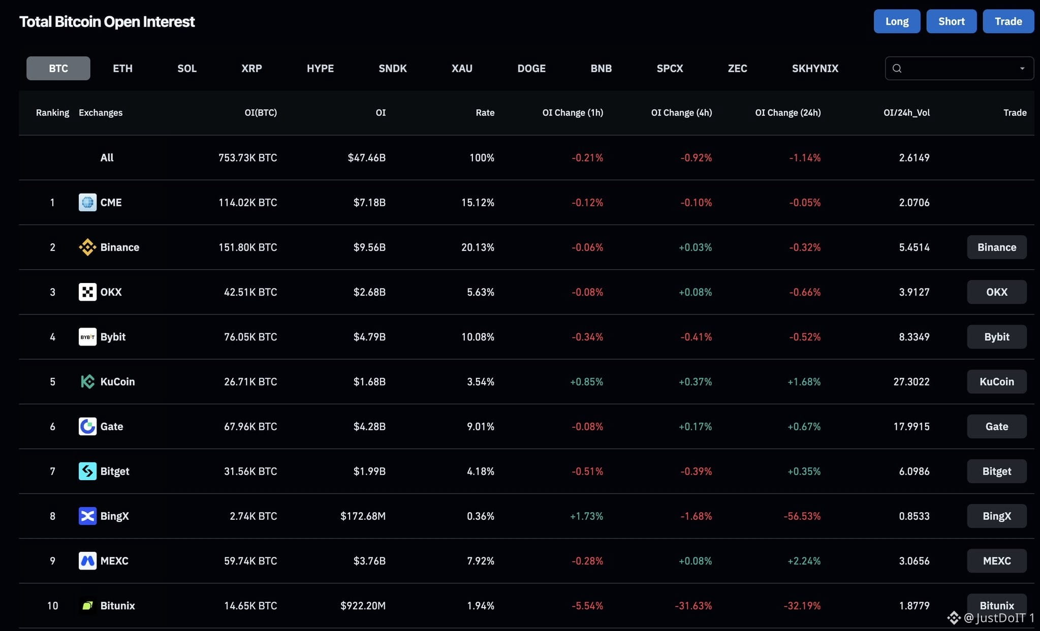
Task: Switch to the ETH tab
Action: coord(122,68)
